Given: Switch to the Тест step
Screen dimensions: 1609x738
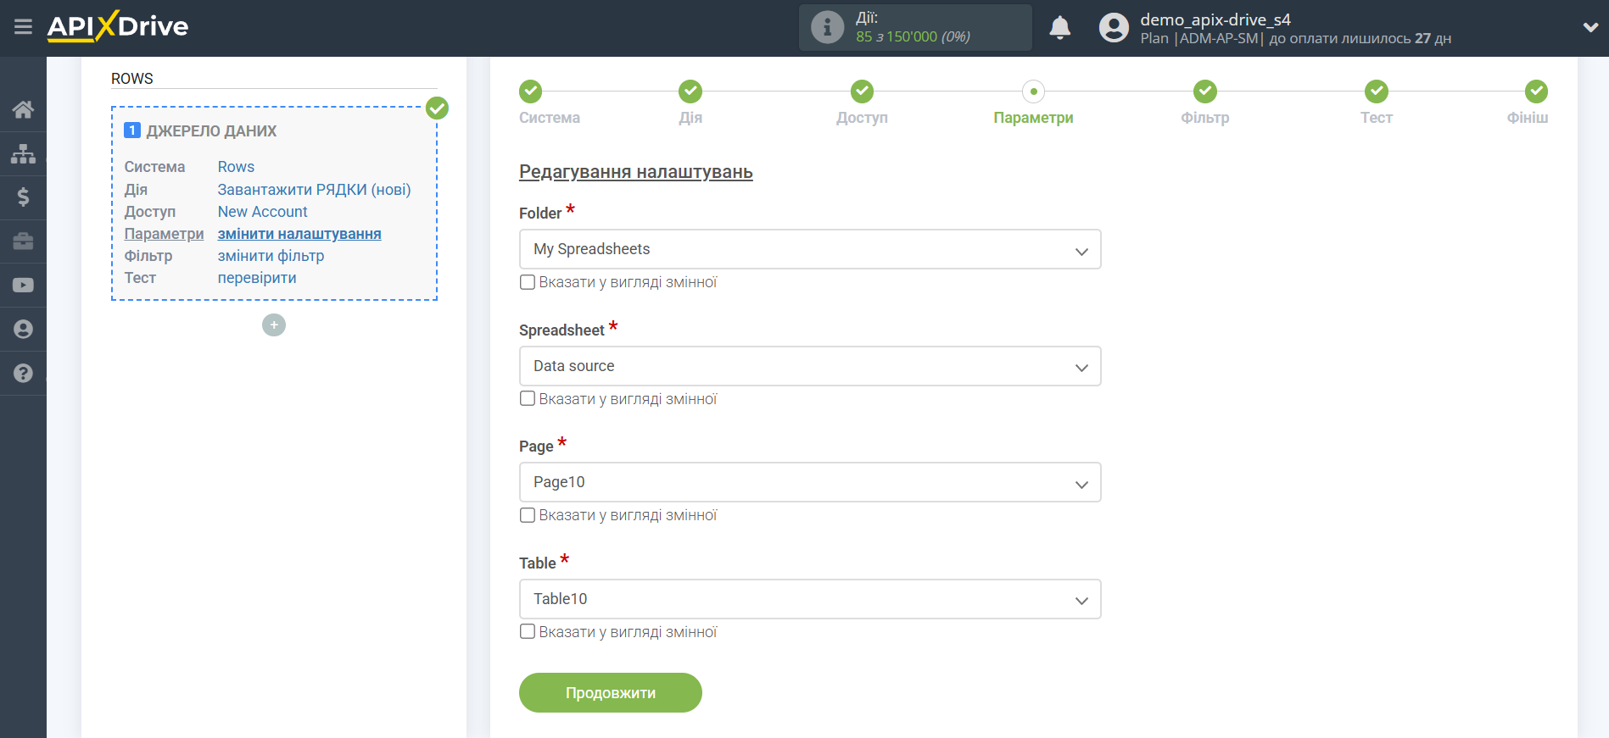Looking at the screenshot, I should coord(1376,92).
